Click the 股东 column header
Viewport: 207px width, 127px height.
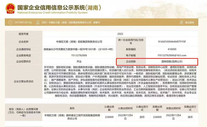tap(72, 108)
